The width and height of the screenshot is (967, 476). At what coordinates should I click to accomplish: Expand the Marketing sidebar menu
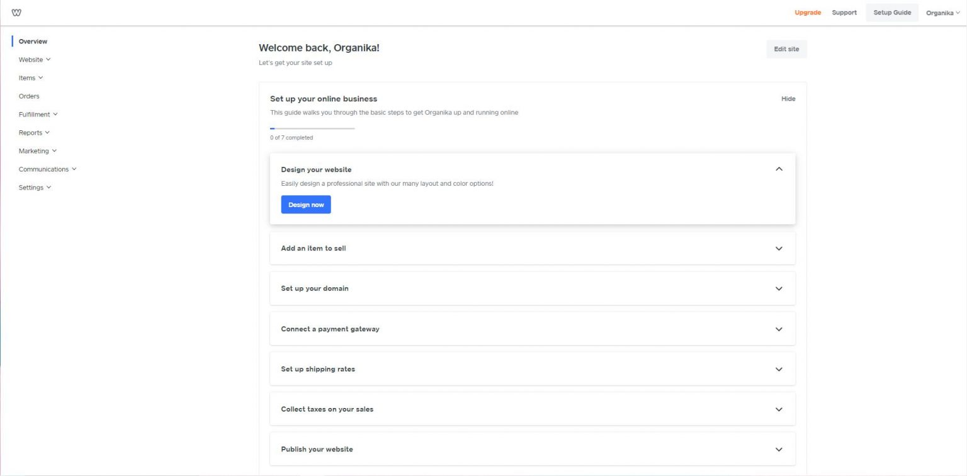tap(38, 150)
